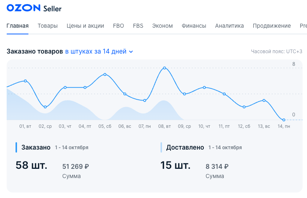Click the chevron next to '14 дней'
Screen dimensions: 307x198
[131, 52]
